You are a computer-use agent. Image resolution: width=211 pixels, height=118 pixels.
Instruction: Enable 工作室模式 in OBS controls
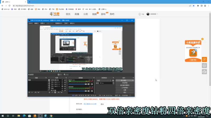125,88
